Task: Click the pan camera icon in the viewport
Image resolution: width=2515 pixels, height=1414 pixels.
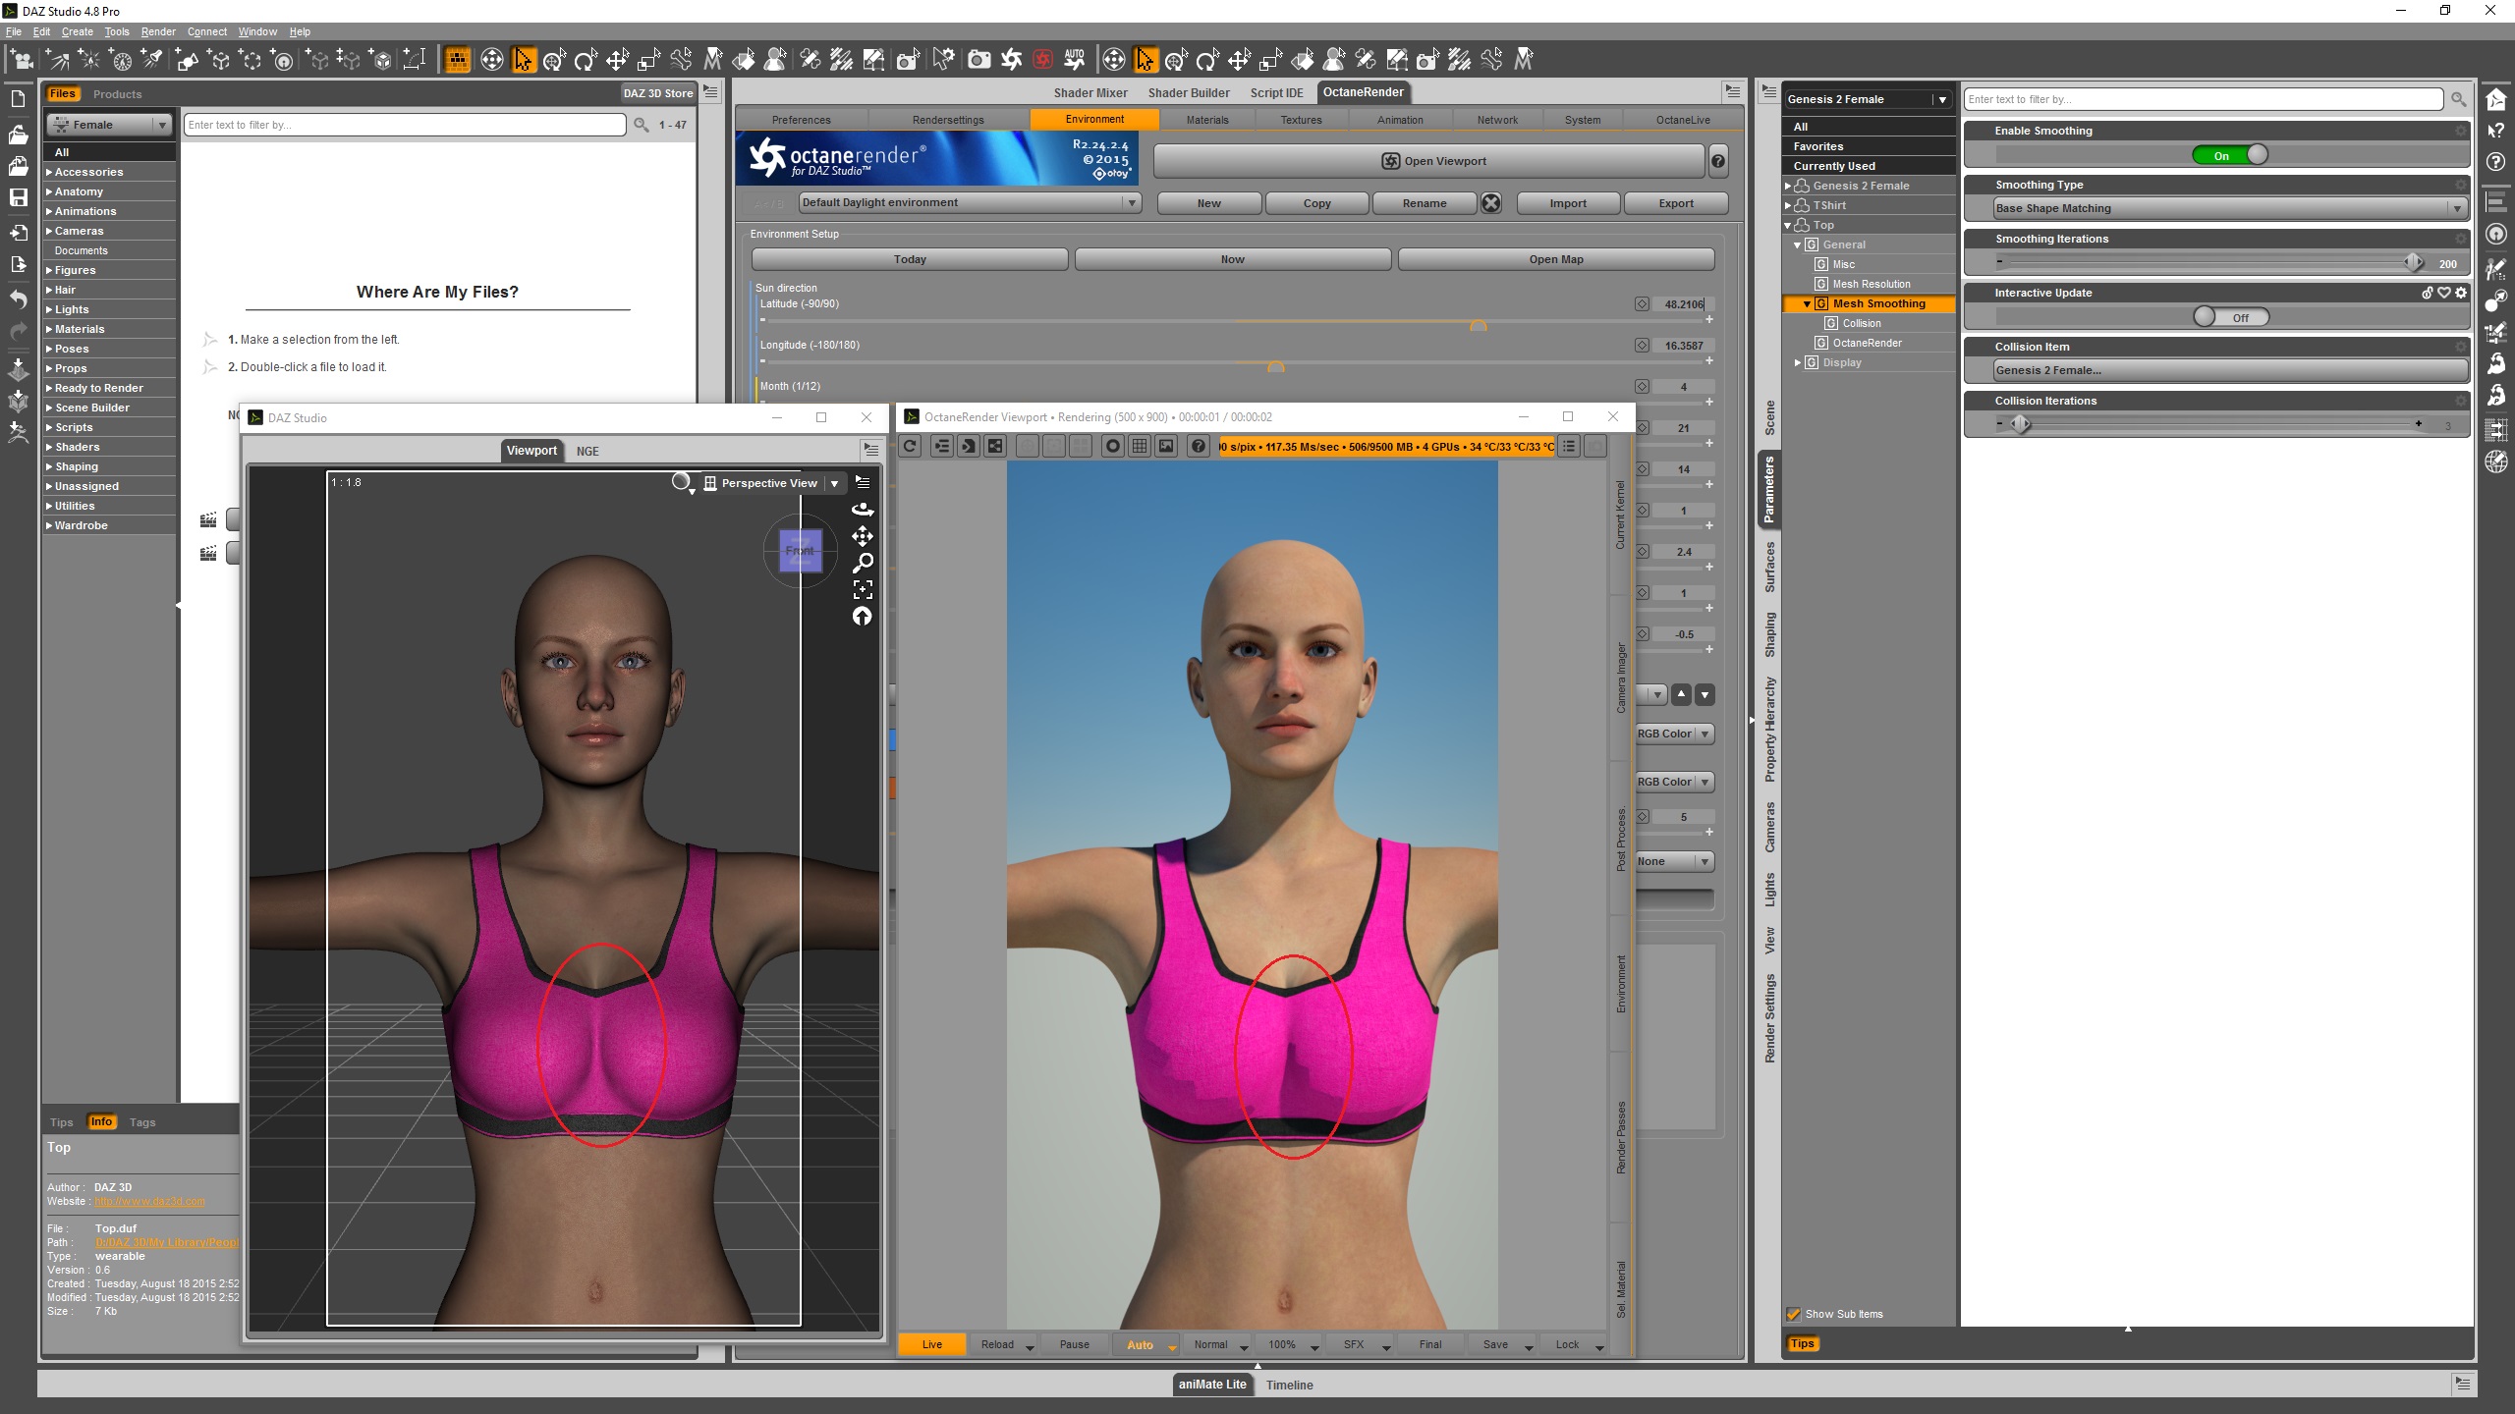Action: coord(862,536)
